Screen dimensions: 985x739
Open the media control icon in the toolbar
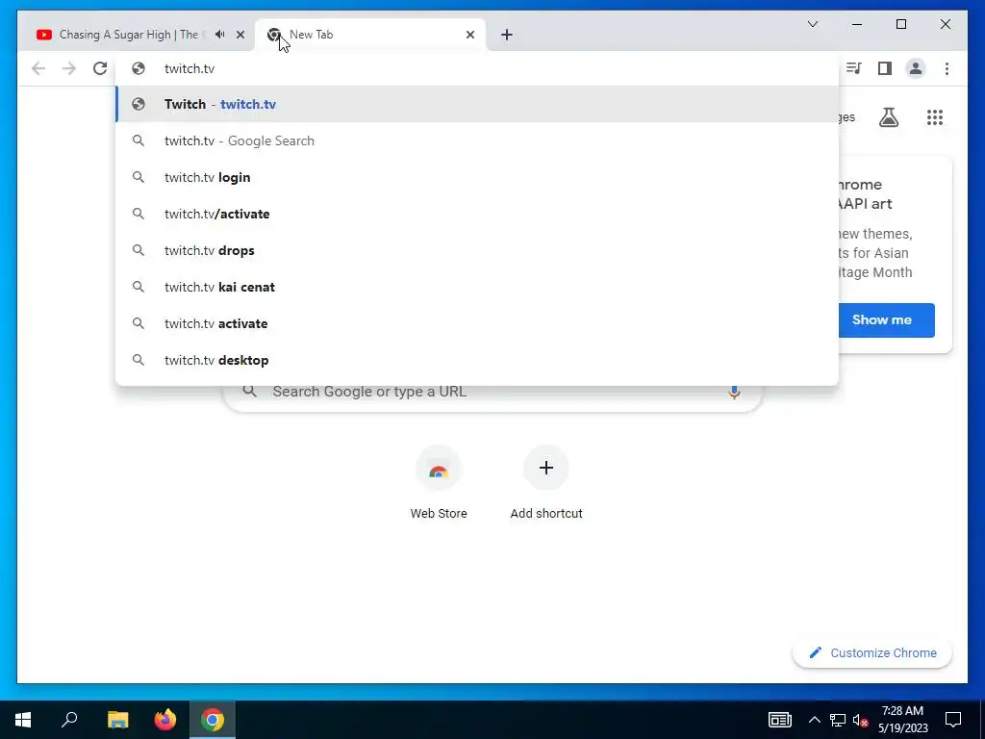(x=854, y=68)
